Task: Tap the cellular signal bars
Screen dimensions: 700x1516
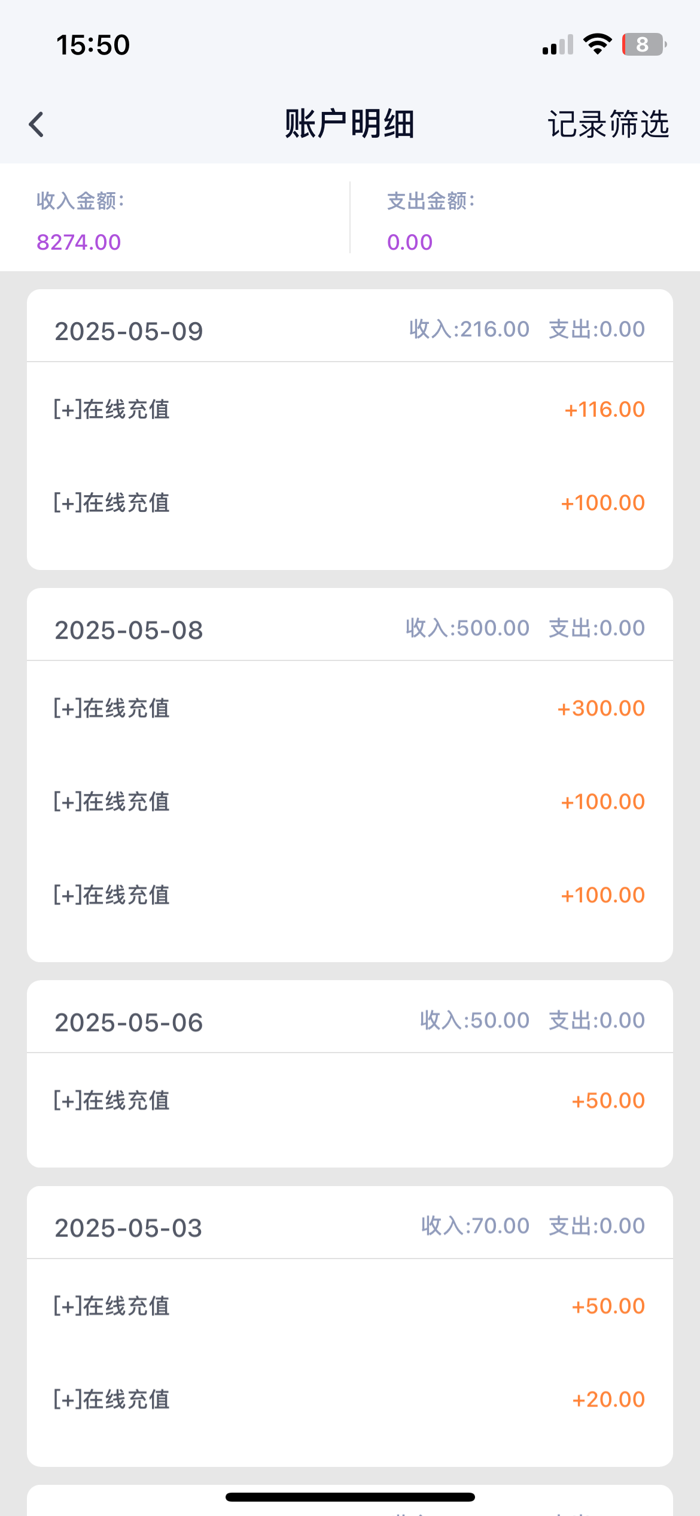Action: (558, 46)
